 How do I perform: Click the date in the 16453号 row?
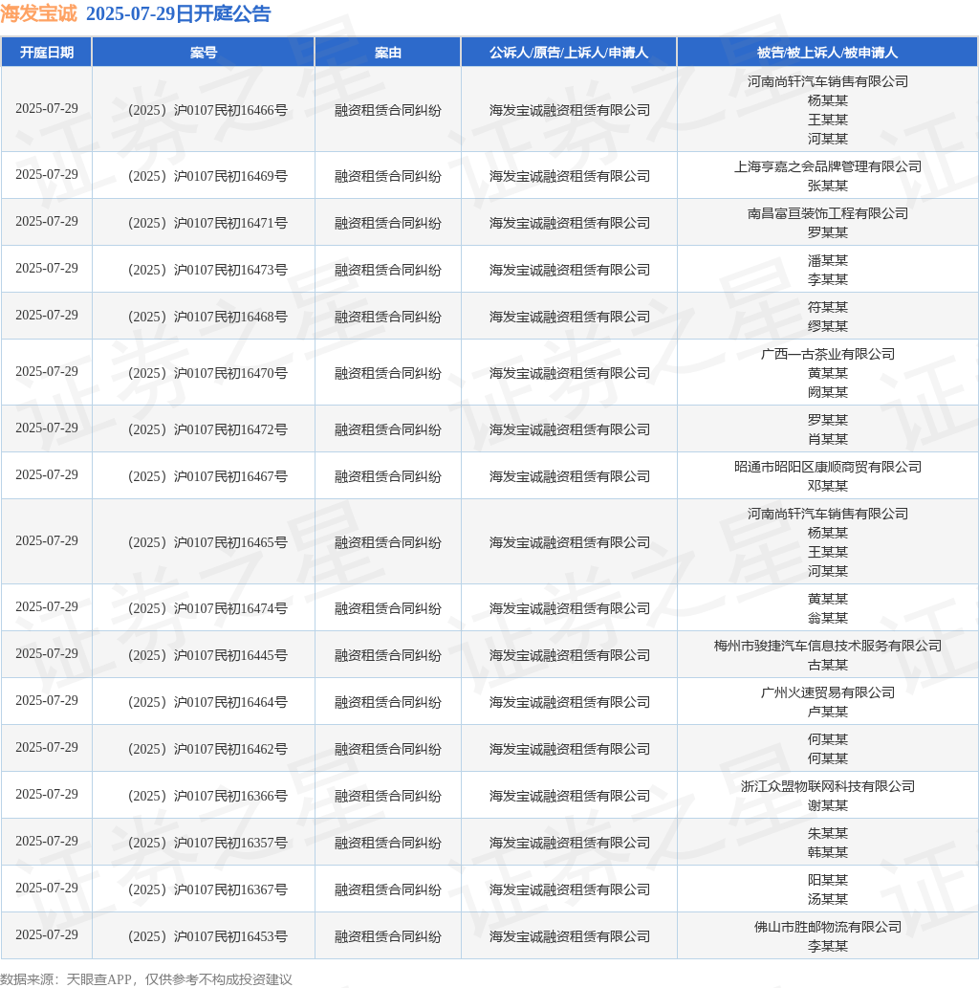point(47,934)
